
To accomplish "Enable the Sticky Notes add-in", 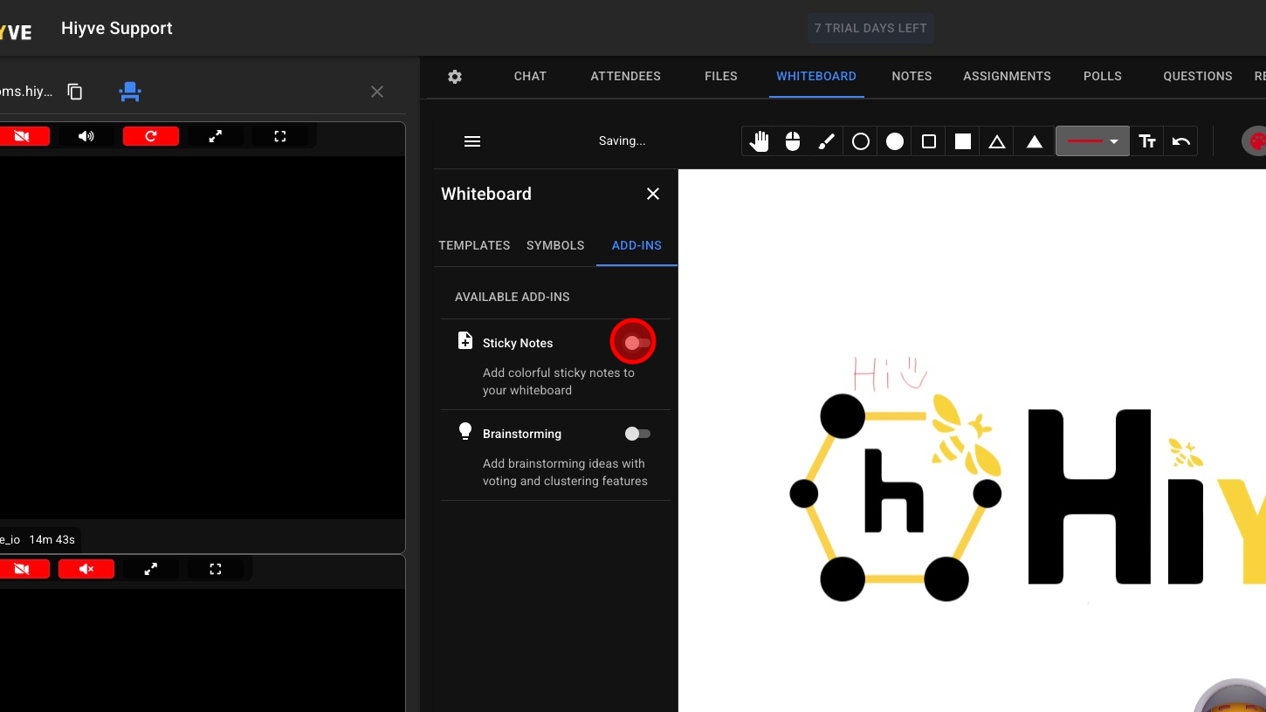I will [x=636, y=343].
